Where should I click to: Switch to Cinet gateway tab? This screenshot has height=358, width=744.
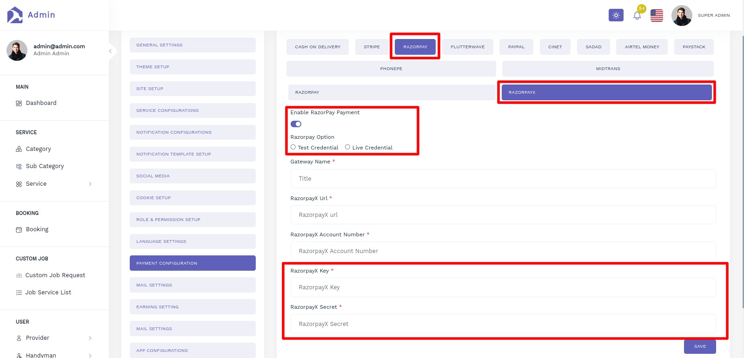pos(555,47)
